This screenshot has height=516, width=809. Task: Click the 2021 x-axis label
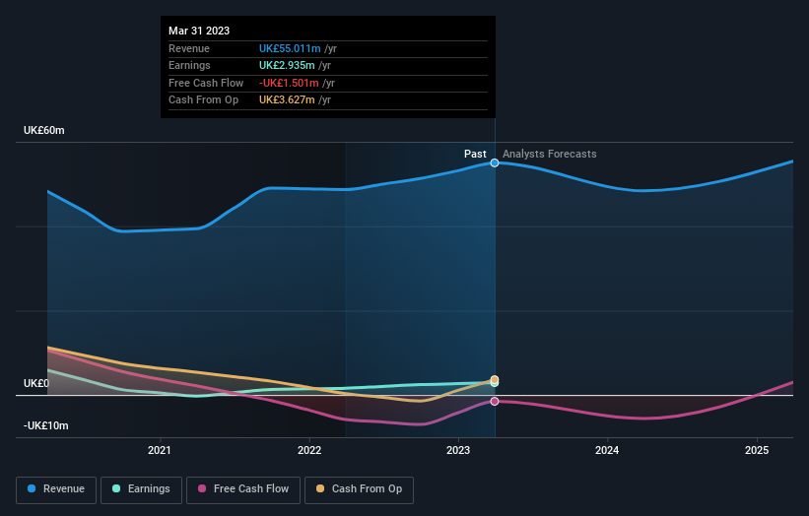click(x=160, y=451)
